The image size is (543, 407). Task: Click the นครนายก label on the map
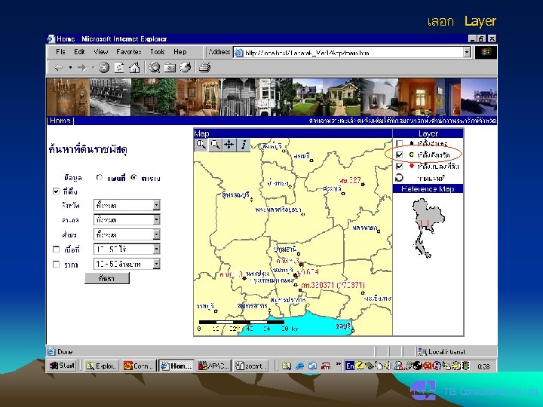(365, 228)
